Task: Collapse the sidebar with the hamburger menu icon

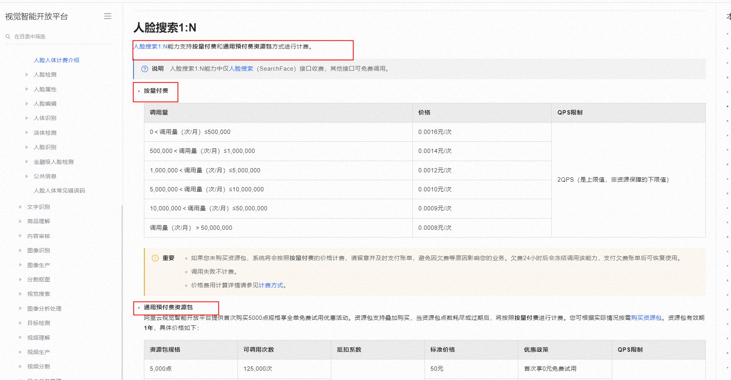Action: [x=107, y=16]
